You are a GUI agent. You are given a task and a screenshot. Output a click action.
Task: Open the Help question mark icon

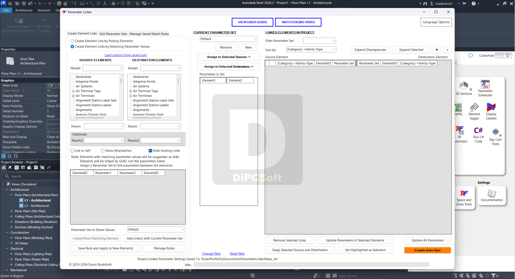click(x=474, y=3)
